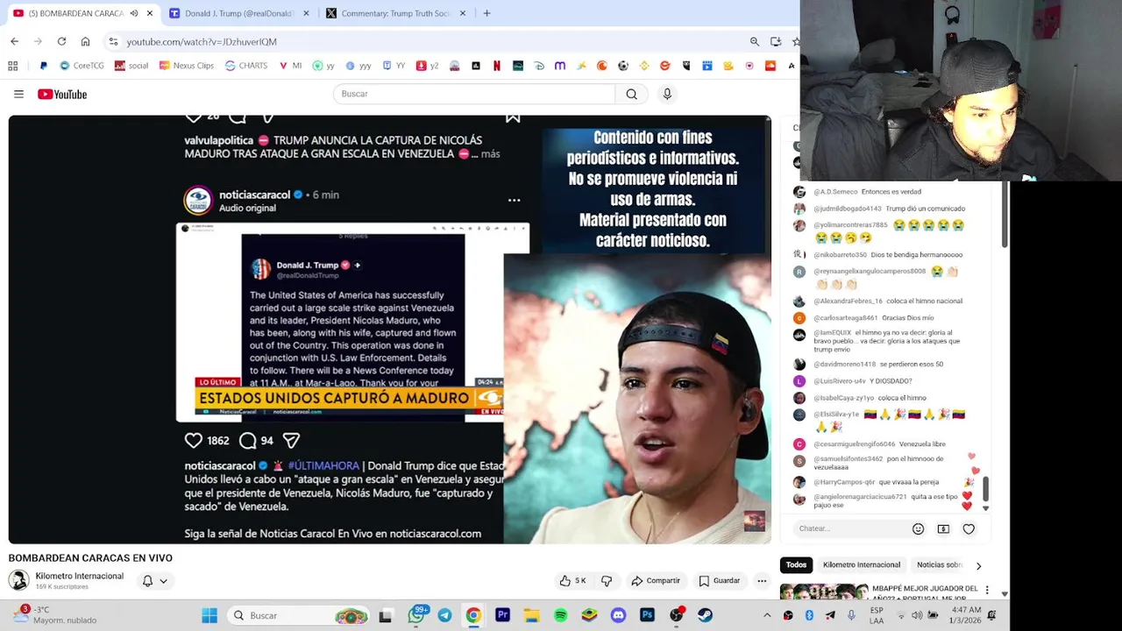Like the video with thumbs up 5 K
The height and width of the screenshot is (631, 1122).
coord(573,580)
